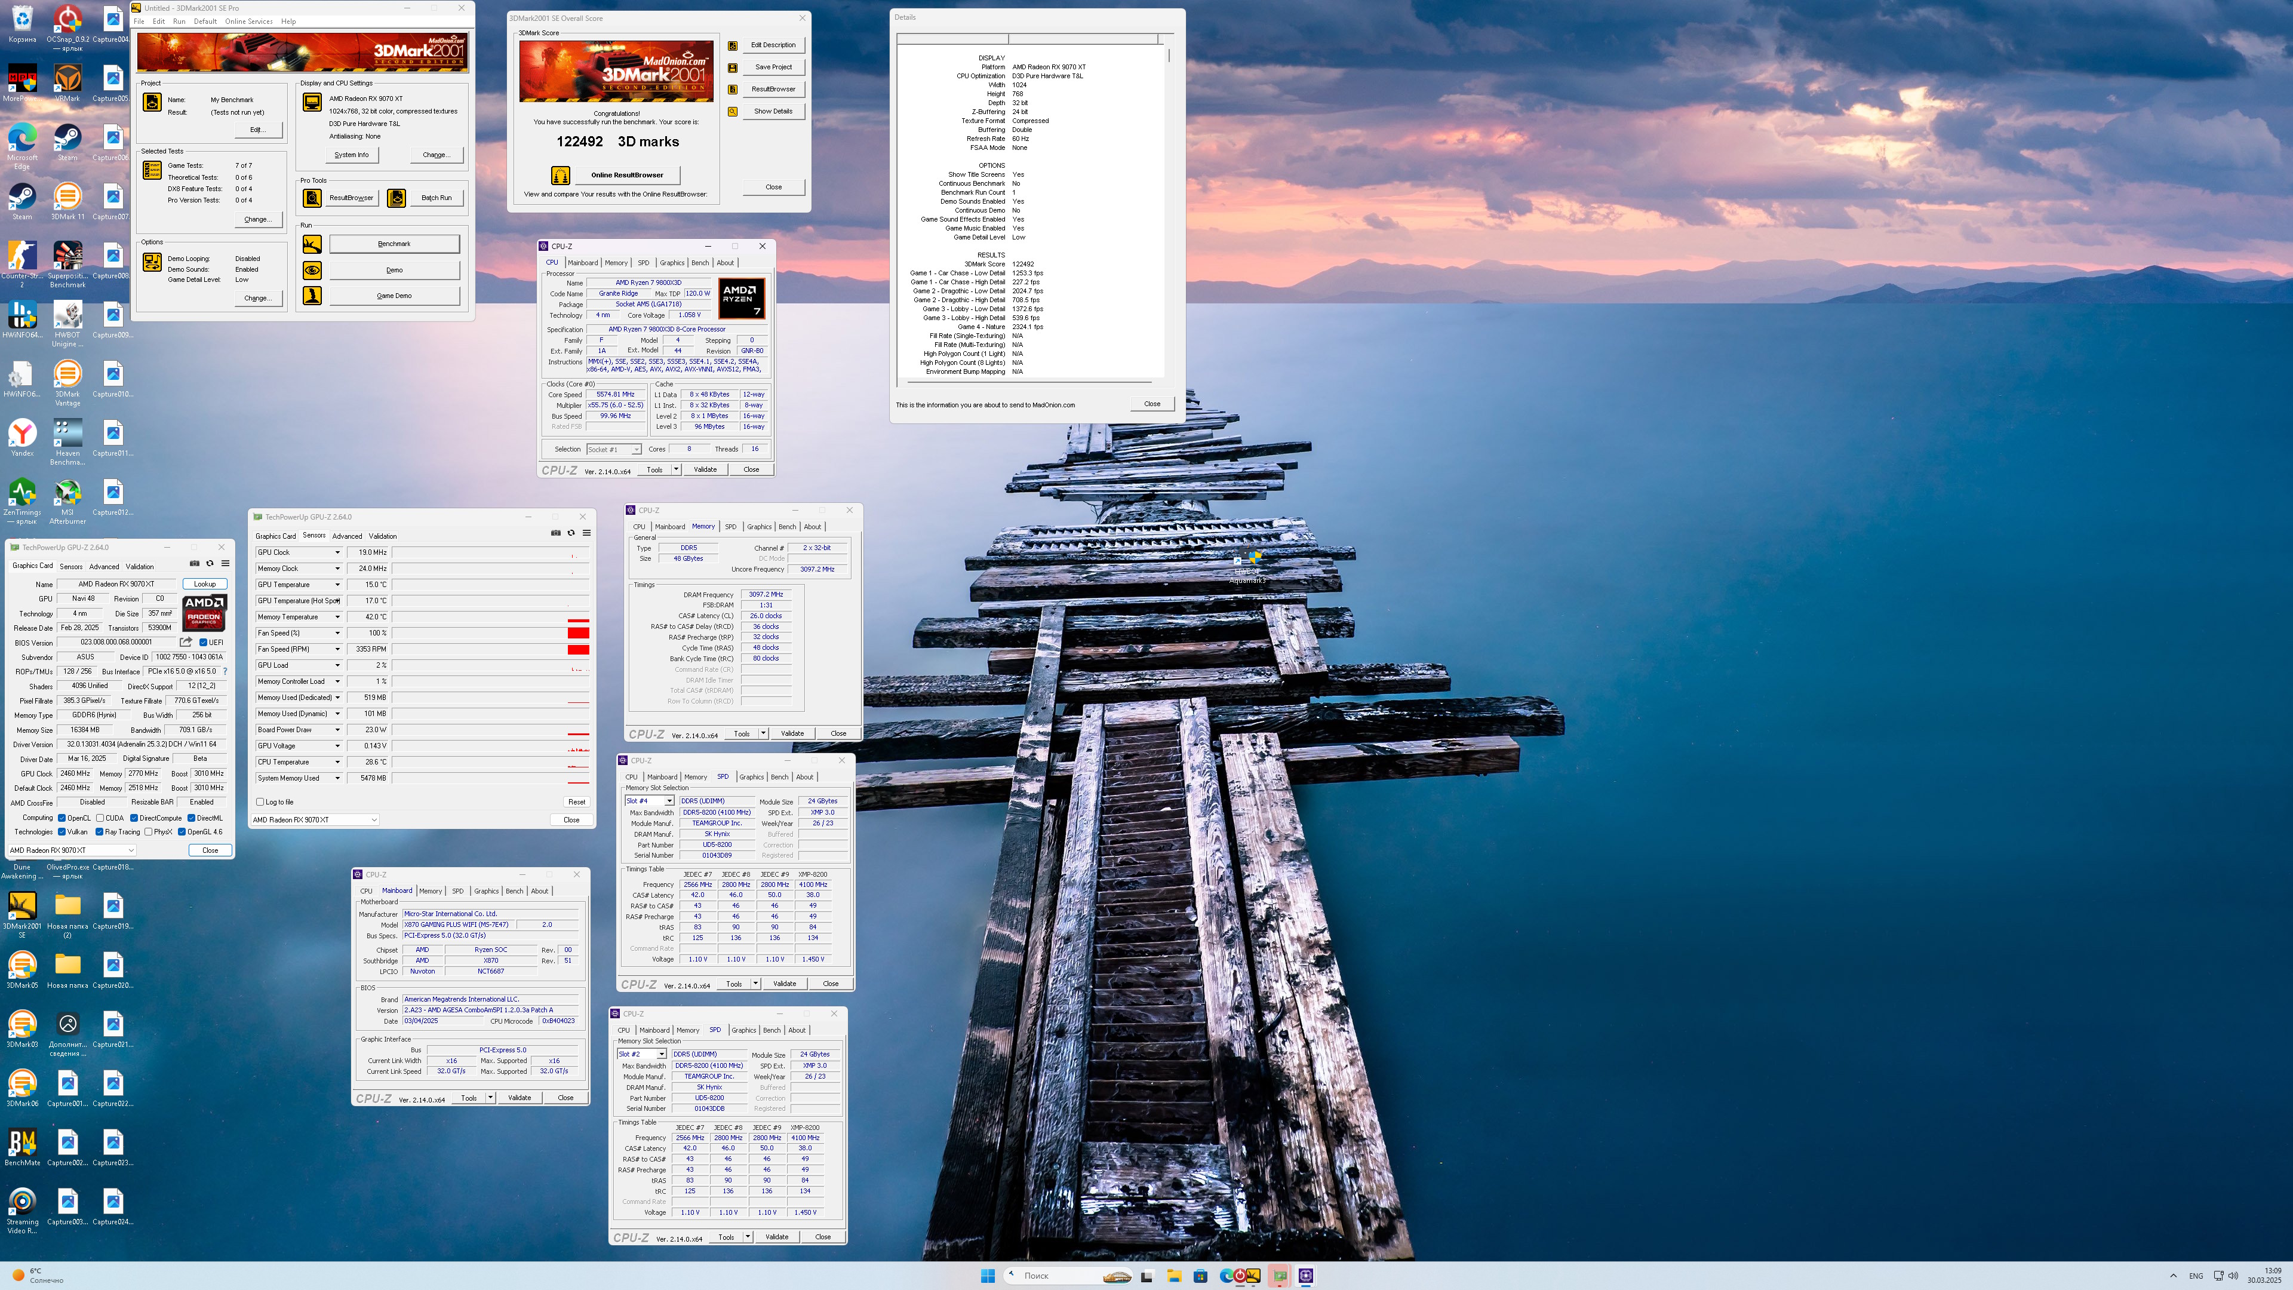Click camera icon in GPU-Z Sensors window
2293x1290 pixels.
coord(557,533)
